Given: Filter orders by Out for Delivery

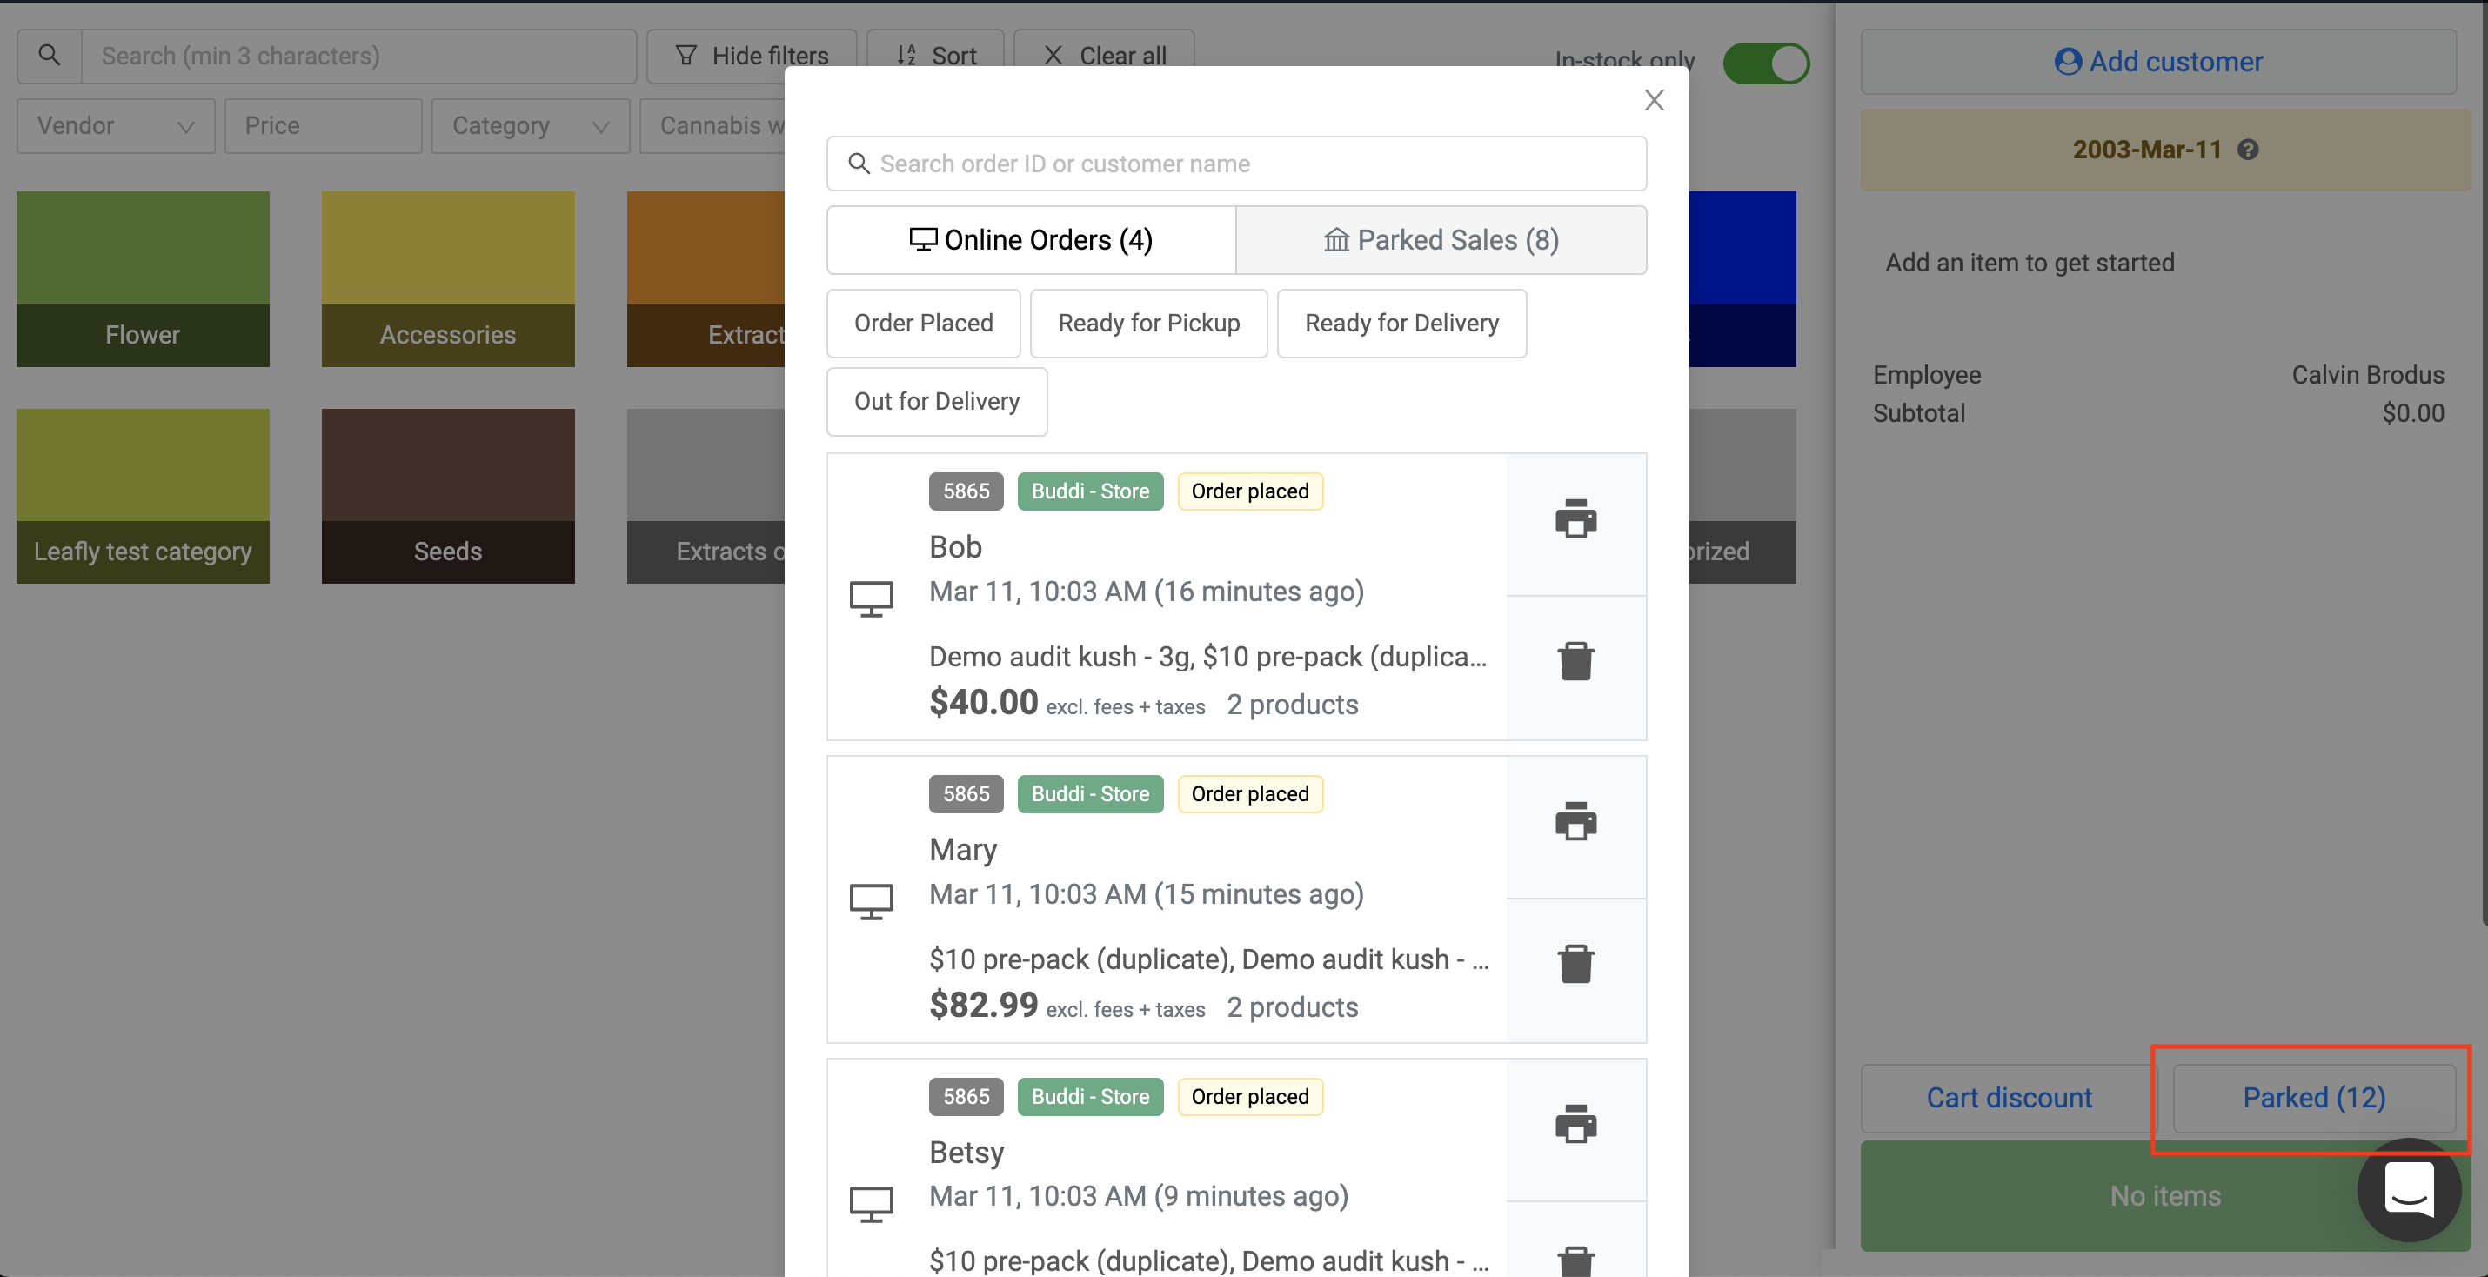Looking at the screenshot, I should point(936,402).
